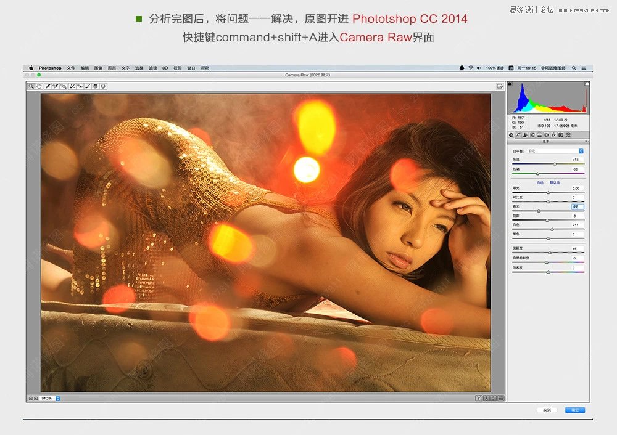
Task: Open the HSL adjustments panel icon
Action: (532, 135)
